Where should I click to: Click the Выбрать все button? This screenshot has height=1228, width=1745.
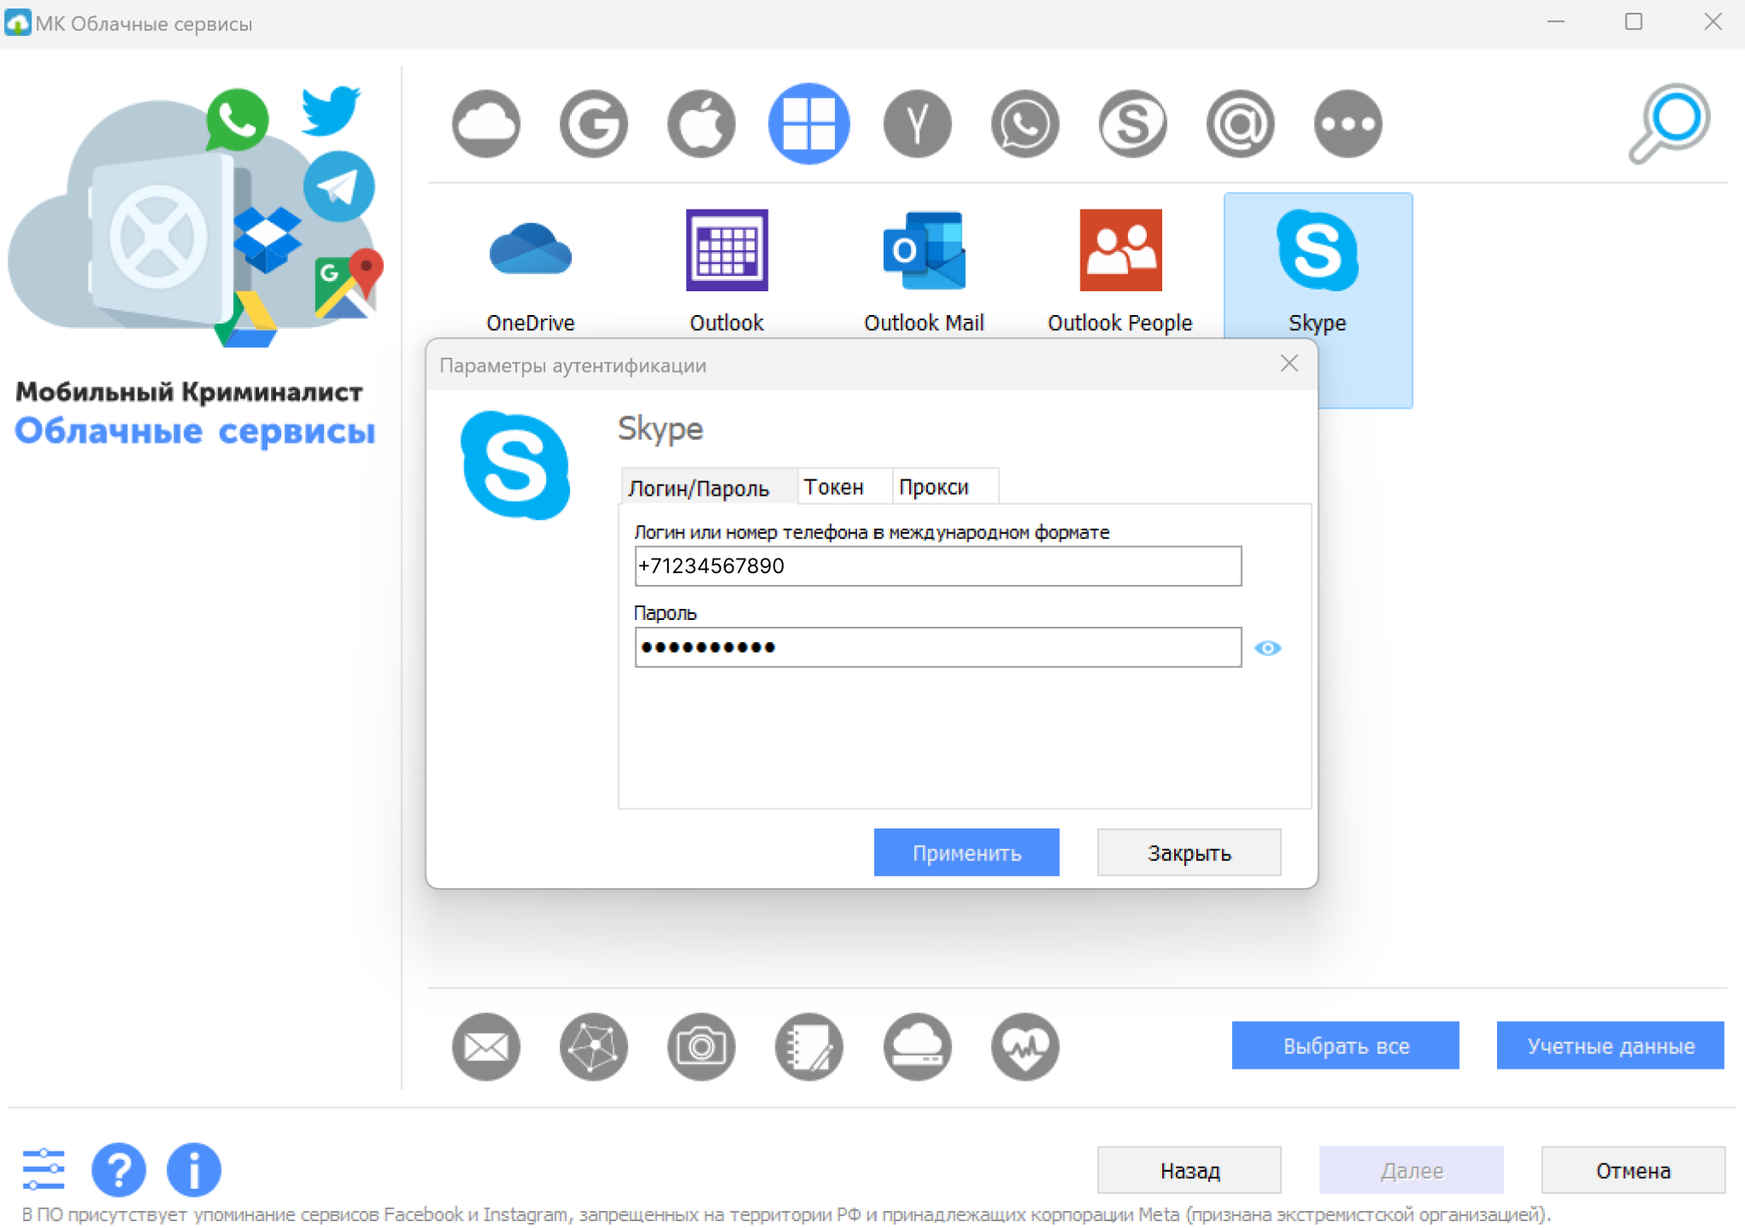(1345, 1046)
